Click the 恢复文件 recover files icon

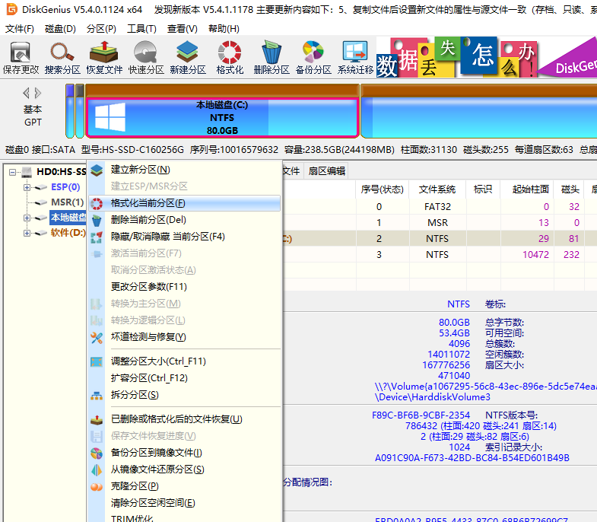pos(104,58)
